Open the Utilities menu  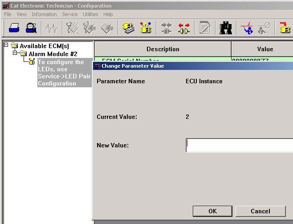coord(91,14)
